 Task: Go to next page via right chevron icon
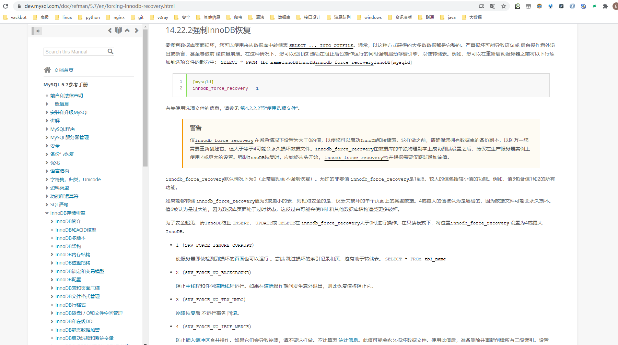pos(136,30)
